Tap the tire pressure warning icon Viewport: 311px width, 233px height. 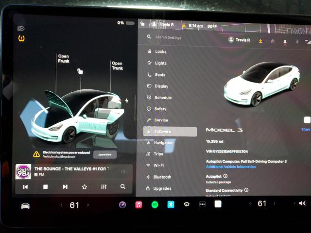coord(21,38)
